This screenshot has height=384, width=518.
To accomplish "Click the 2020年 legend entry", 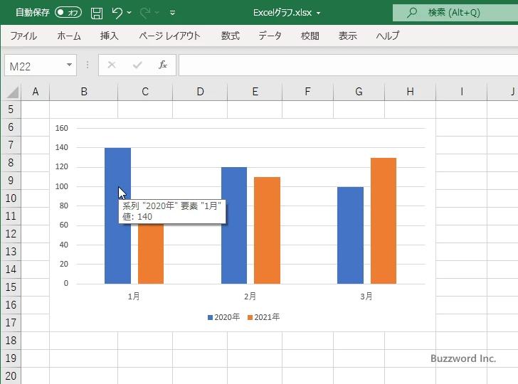I will coord(223,317).
